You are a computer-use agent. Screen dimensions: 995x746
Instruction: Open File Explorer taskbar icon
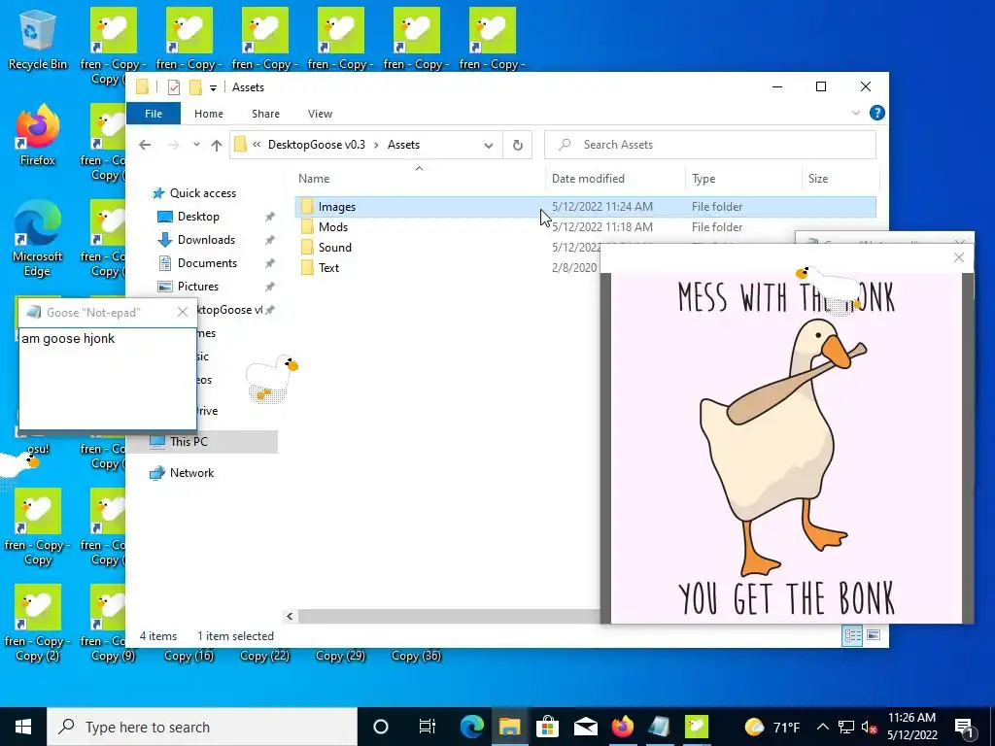pyautogui.click(x=509, y=727)
